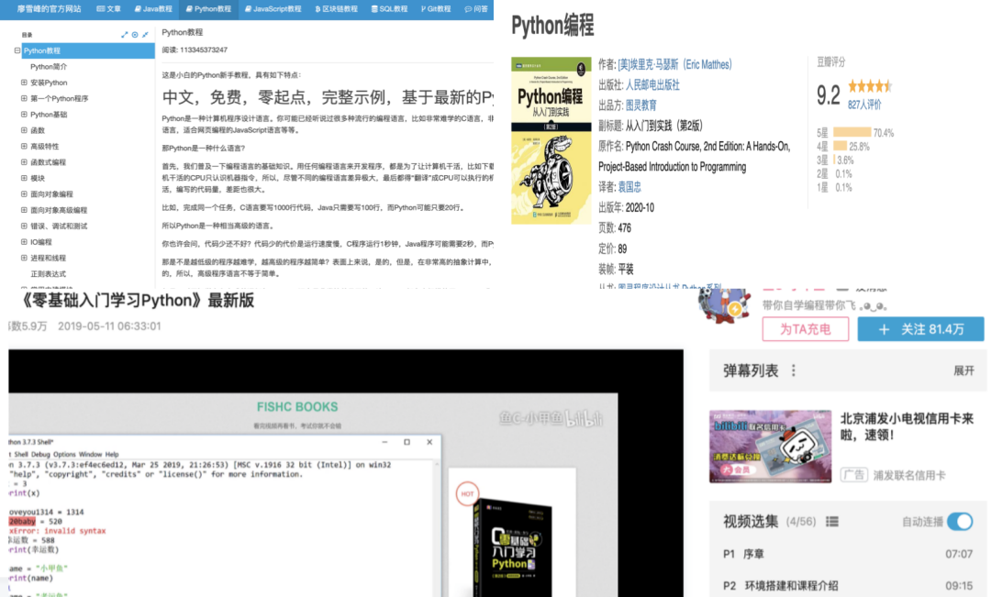The width and height of the screenshot is (991, 597).
Task: Open the 827人评价 reviews link
Action: [864, 105]
